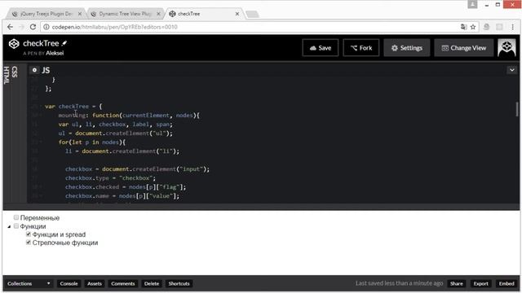Show keyboard Shortcuts

(179, 284)
